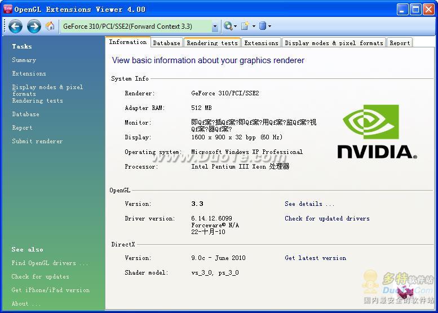The width and height of the screenshot is (438, 313).
Task: Open Display modes & pixel formats sidebar link
Action: [x=47, y=90]
